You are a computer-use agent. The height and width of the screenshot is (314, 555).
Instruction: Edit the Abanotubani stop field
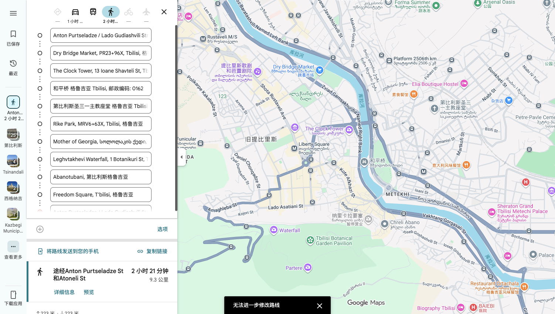pyautogui.click(x=101, y=177)
